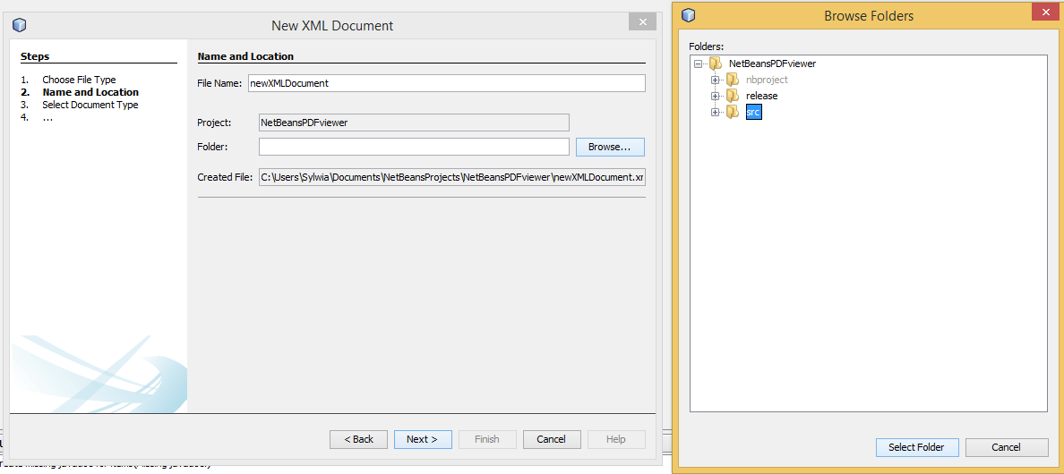Click the nbproject folder icon
The image size is (1064, 474).
tap(732, 80)
